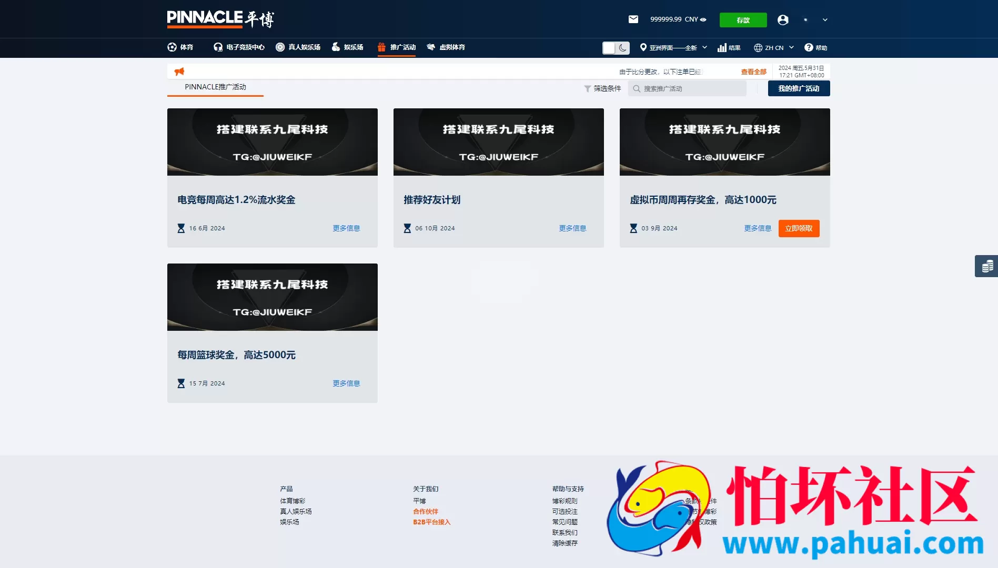This screenshot has height=568, width=998.
Task: Click the 体育博彩 footer link
Action: [x=293, y=501]
